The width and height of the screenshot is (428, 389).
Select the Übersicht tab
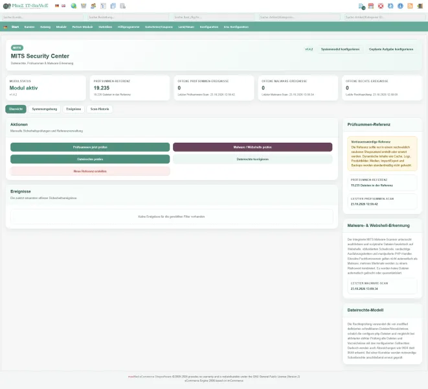point(16,109)
